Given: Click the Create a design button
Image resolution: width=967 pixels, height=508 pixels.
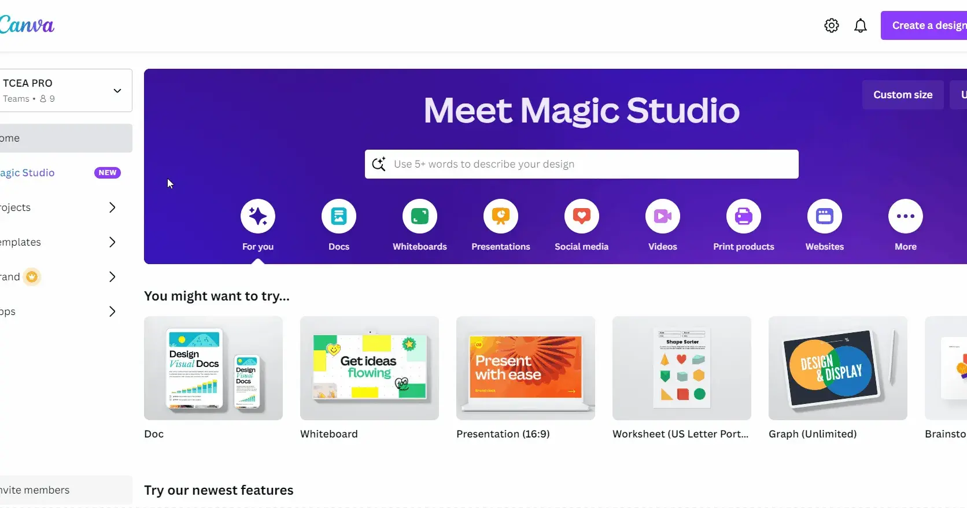Looking at the screenshot, I should pyautogui.click(x=924, y=25).
